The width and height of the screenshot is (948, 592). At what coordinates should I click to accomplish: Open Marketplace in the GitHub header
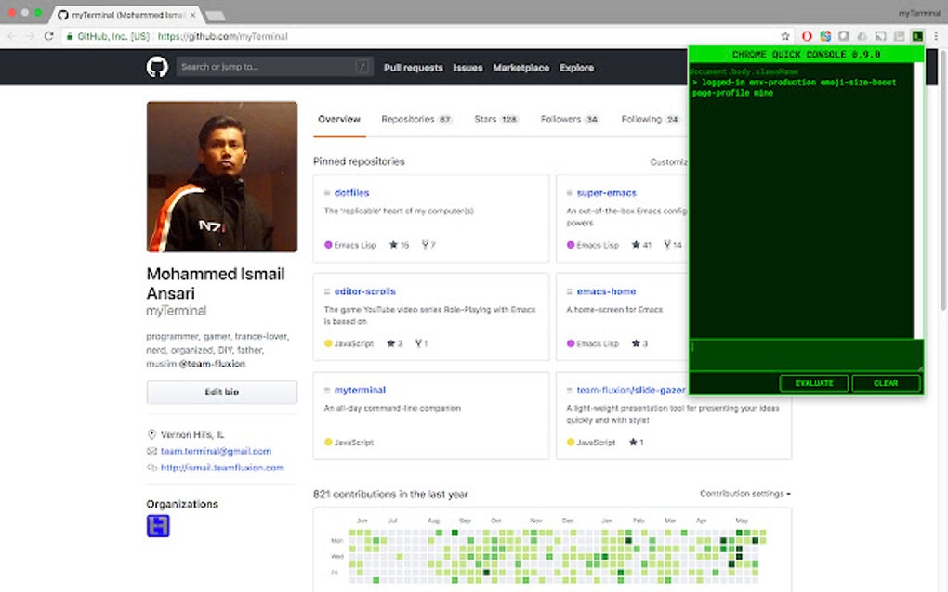(x=520, y=68)
